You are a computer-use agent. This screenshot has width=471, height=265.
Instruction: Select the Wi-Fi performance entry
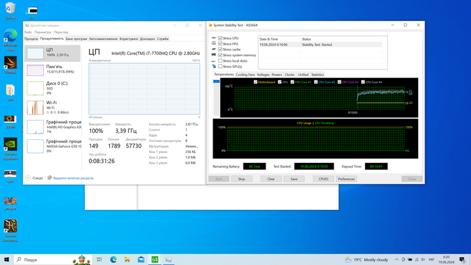click(52, 107)
